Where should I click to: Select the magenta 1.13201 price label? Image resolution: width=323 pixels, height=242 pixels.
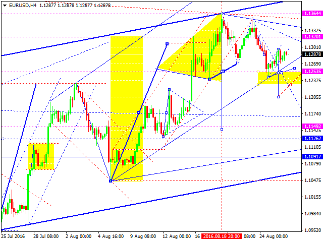[312, 37]
